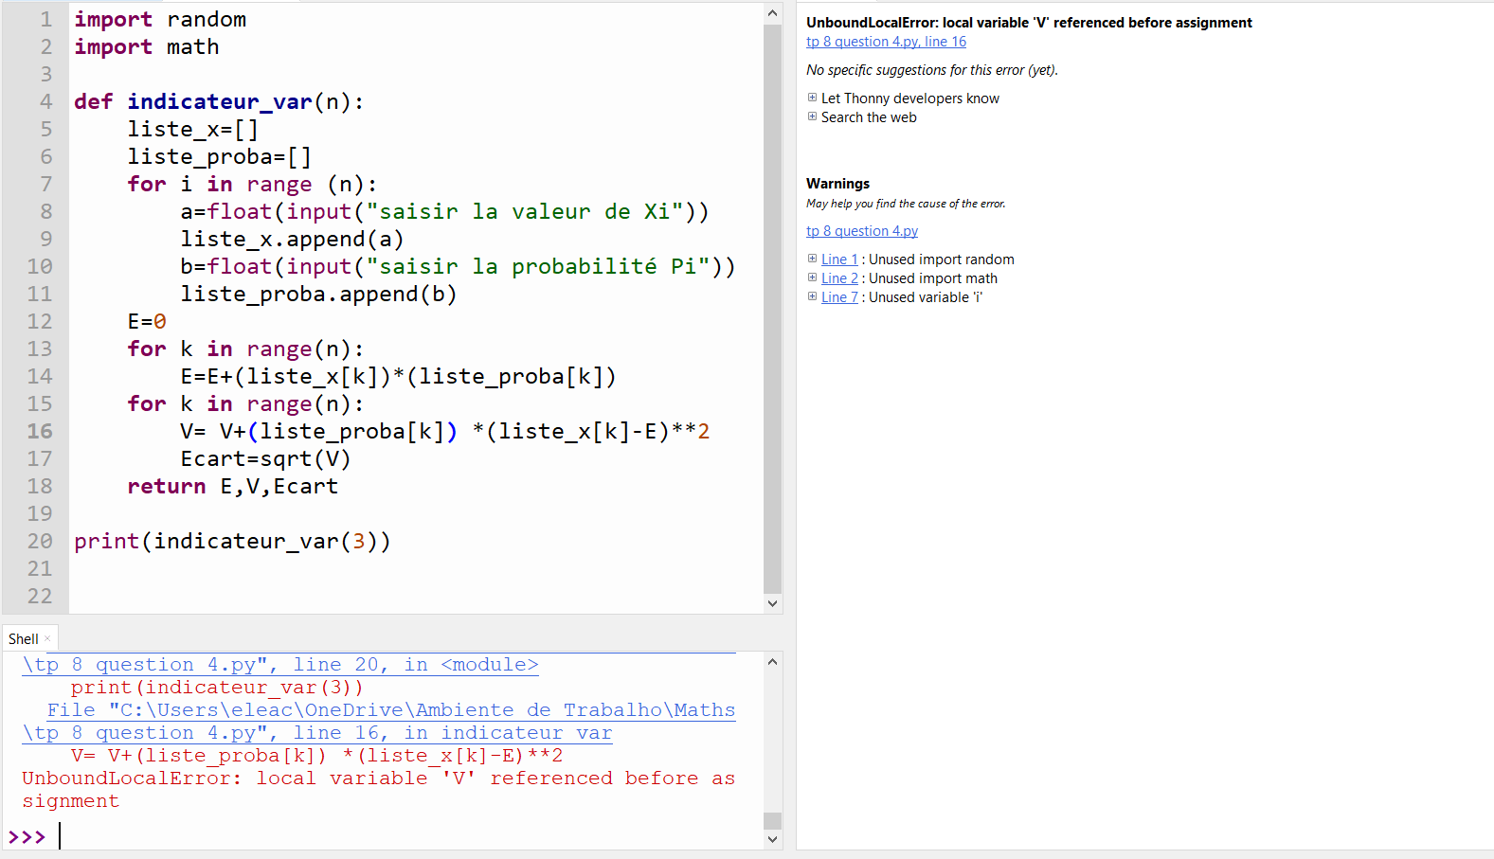Expand the Line 1 unused import warning
The width and height of the screenshot is (1494, 859).
(x=812, y=259)
